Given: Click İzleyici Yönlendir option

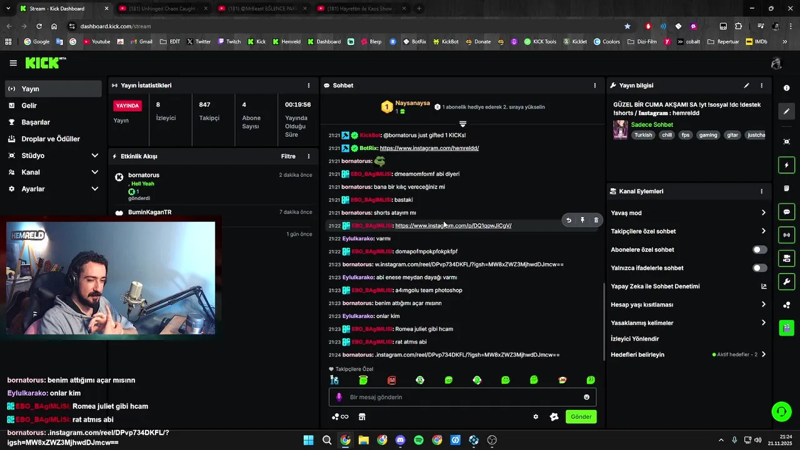Looking at the screenshot, I should (x=635, y=339).
